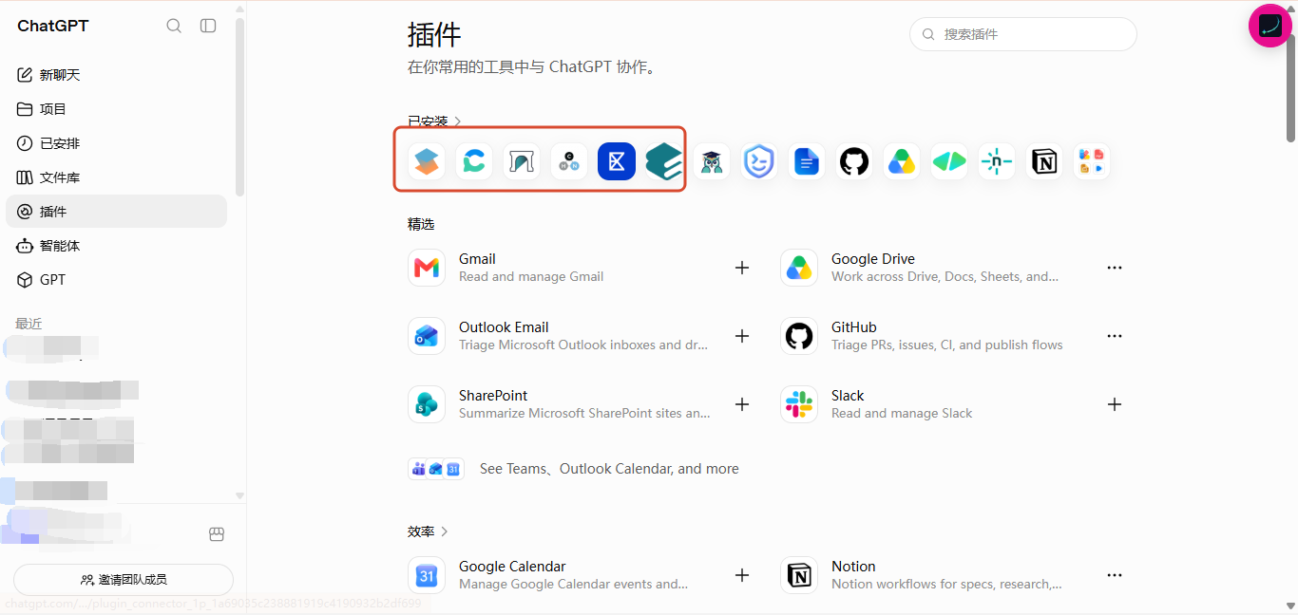Add the SharePoint plugin
1298x615 pixels.
[742, 404]
